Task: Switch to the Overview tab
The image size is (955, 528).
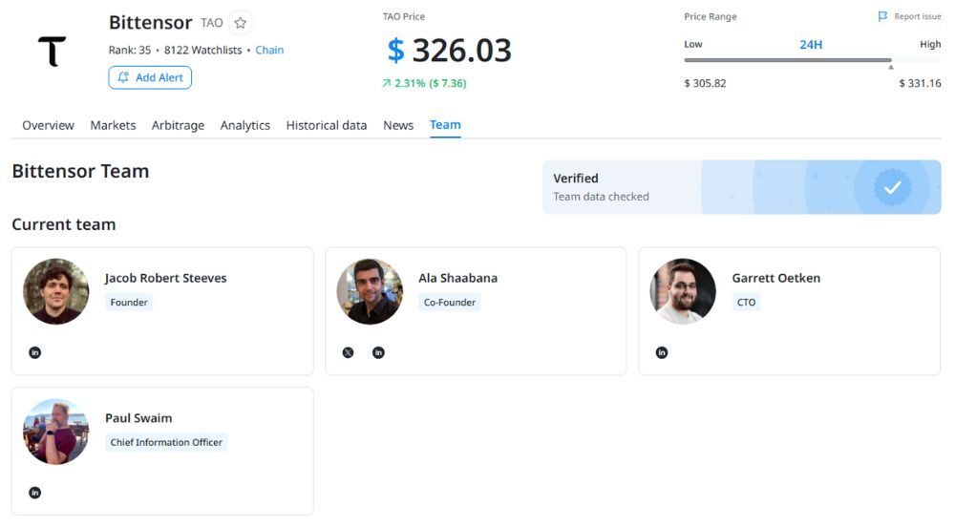Action: click(x=48, y=125)
